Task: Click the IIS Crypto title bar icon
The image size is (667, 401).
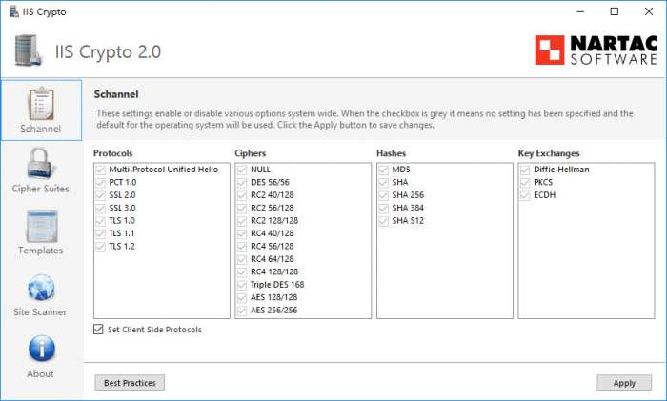Action: 13,11
